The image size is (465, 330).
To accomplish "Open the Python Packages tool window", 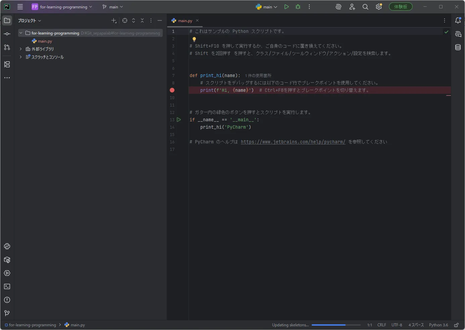I will click(7, 260).
